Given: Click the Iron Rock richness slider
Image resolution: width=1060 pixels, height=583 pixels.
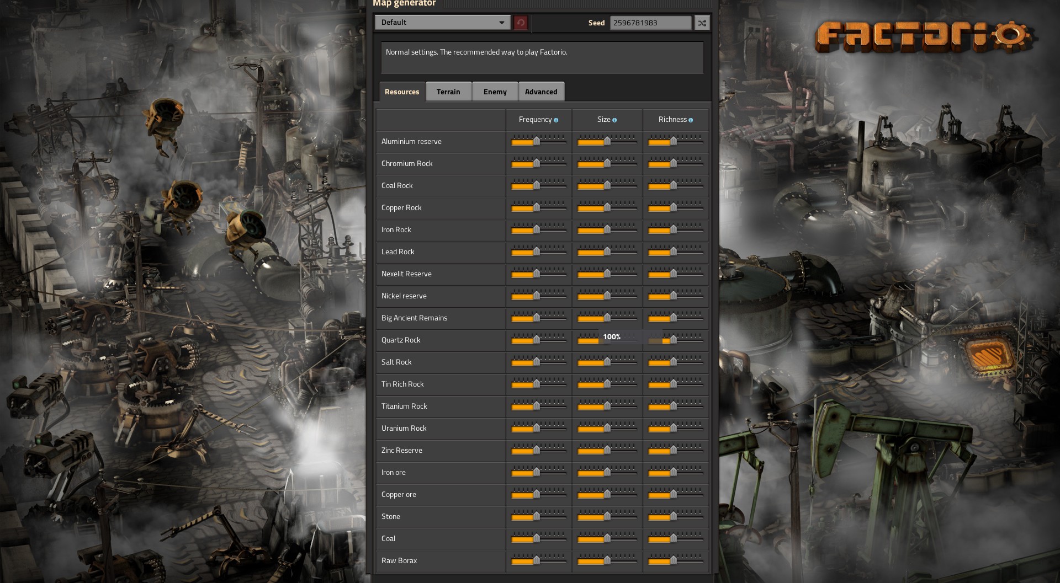Looking at the screenshot, I should tap(676, 230).
